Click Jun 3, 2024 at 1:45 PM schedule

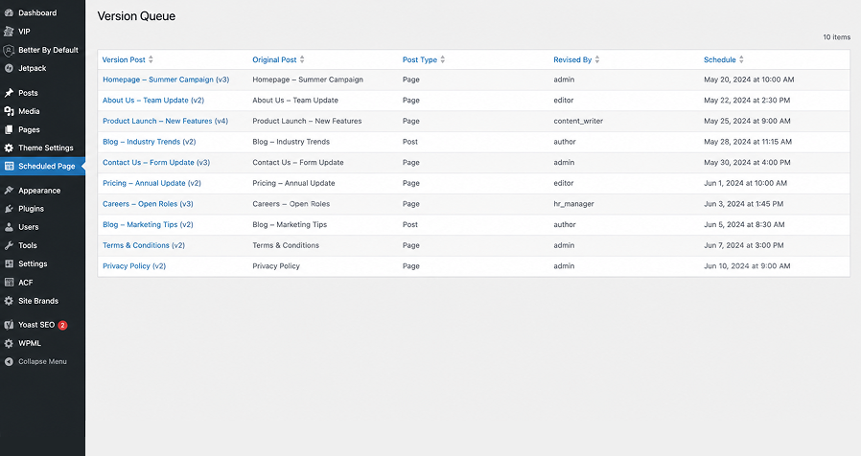pos(743,204)
